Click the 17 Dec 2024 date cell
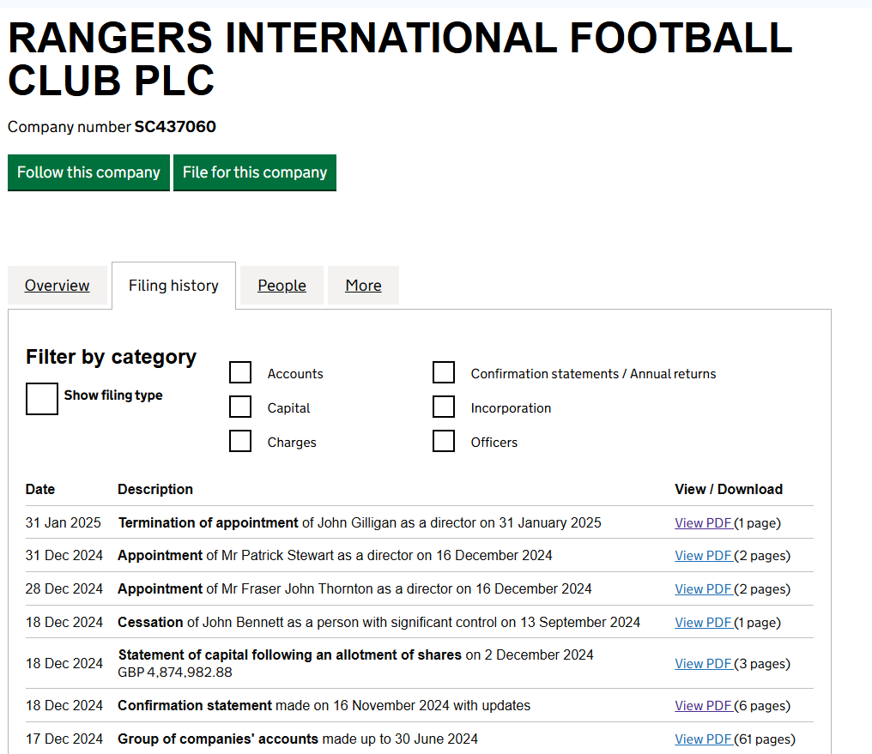 tap(64, 739)
